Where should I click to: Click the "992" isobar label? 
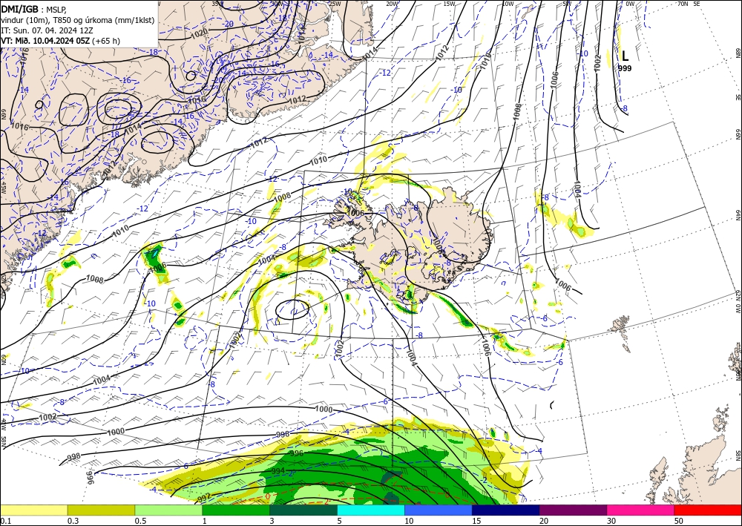click(x=204, y=498)
